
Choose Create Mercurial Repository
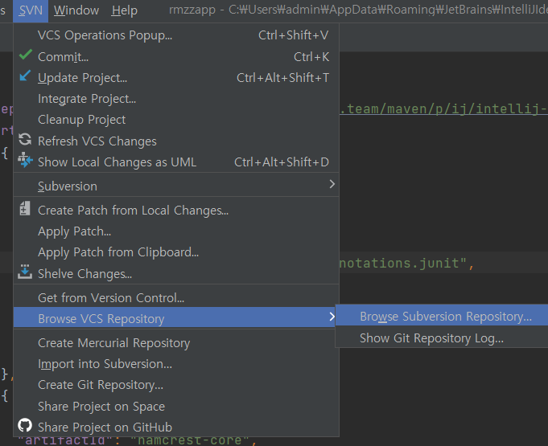(x=176, y=342)
